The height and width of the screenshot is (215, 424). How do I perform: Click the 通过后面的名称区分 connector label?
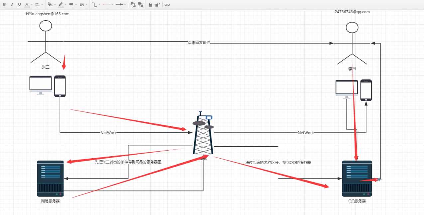[278, 163]
